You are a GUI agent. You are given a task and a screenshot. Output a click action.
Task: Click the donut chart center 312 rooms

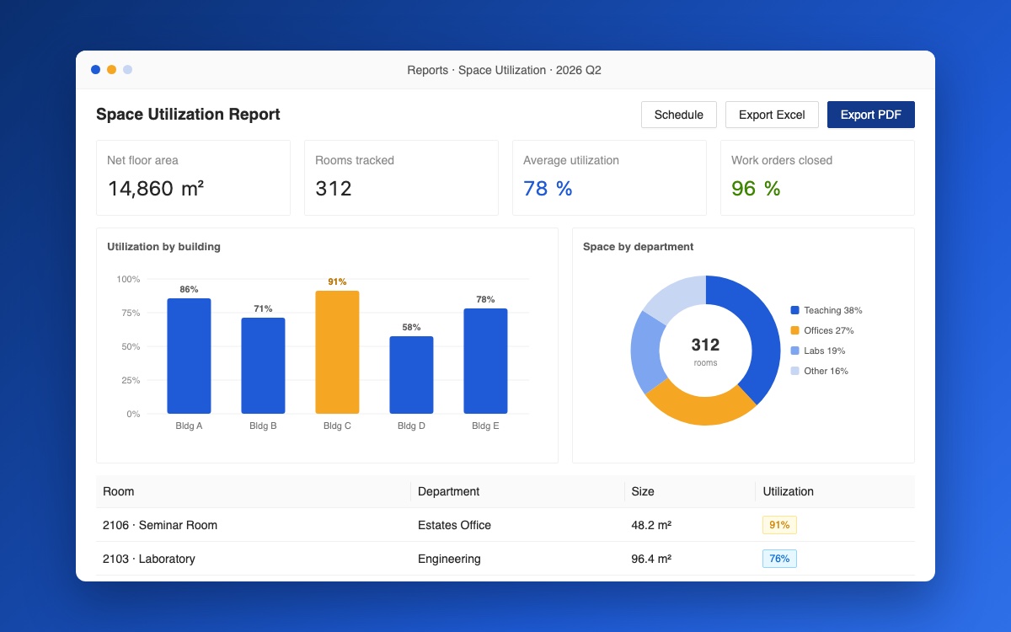coord(705,351)
